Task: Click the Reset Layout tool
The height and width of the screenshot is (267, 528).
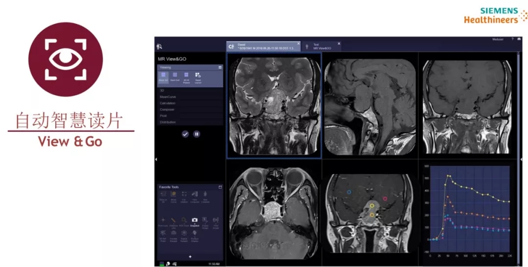Action: [198, 77]
